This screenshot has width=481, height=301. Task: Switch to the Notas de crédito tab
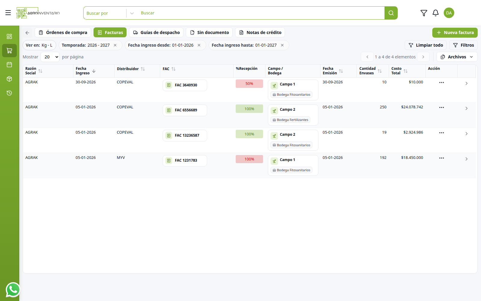(260, 33)
